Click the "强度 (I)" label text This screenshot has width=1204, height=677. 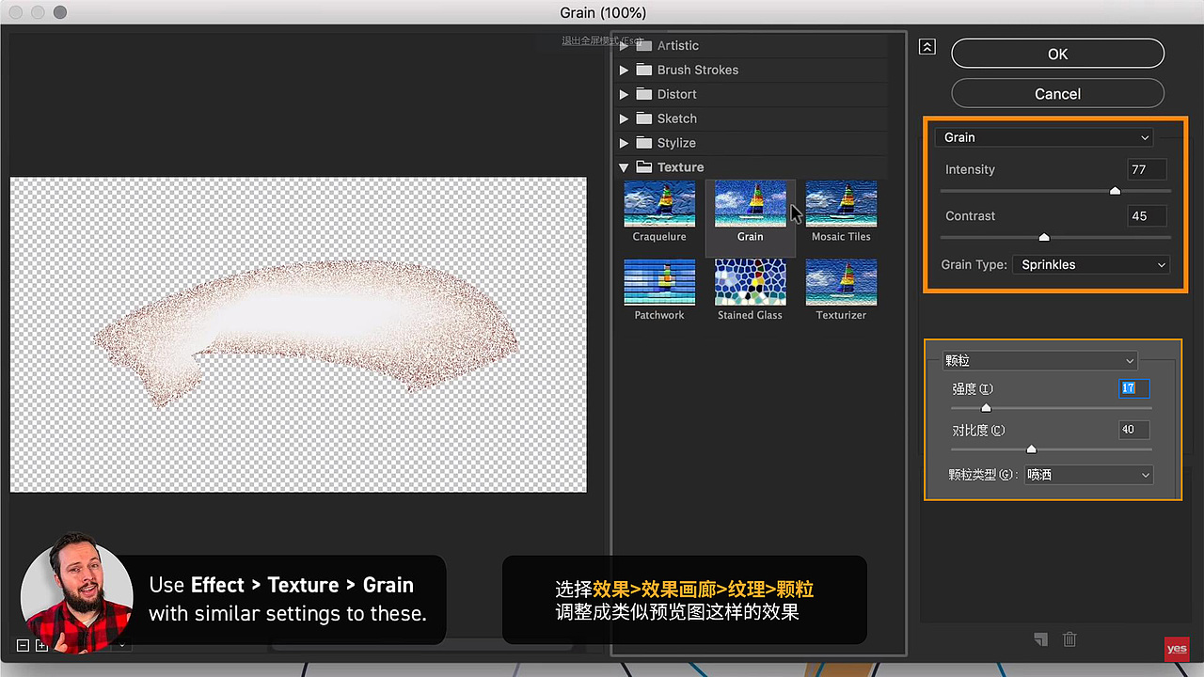(x=973, y=389)
